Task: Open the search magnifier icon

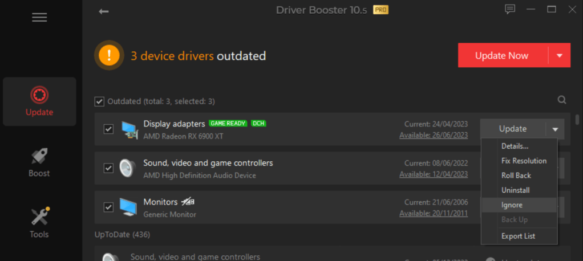Action: point(562,100)
